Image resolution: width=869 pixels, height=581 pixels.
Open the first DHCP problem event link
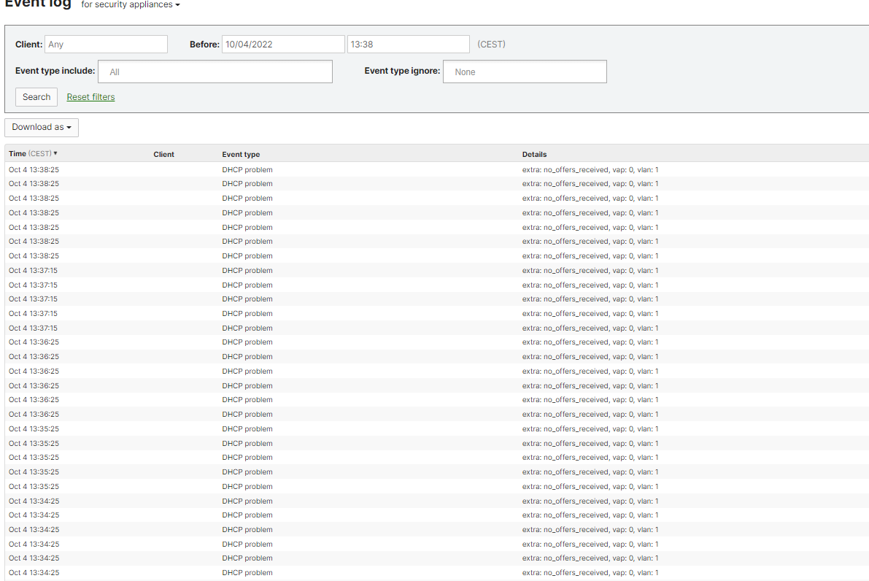[x=247, y=169]
